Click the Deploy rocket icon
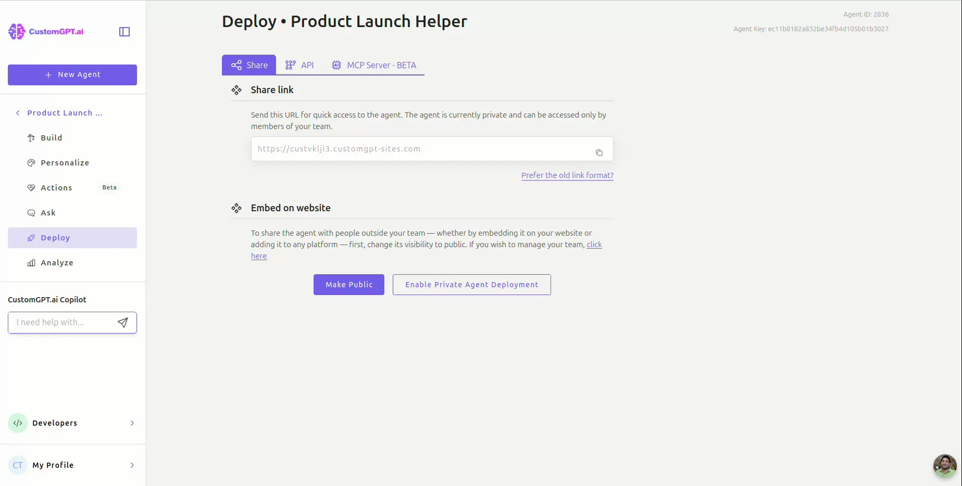The width and height of the screenshot is (962, 486). pyautogui.click(x=31, y=238)
